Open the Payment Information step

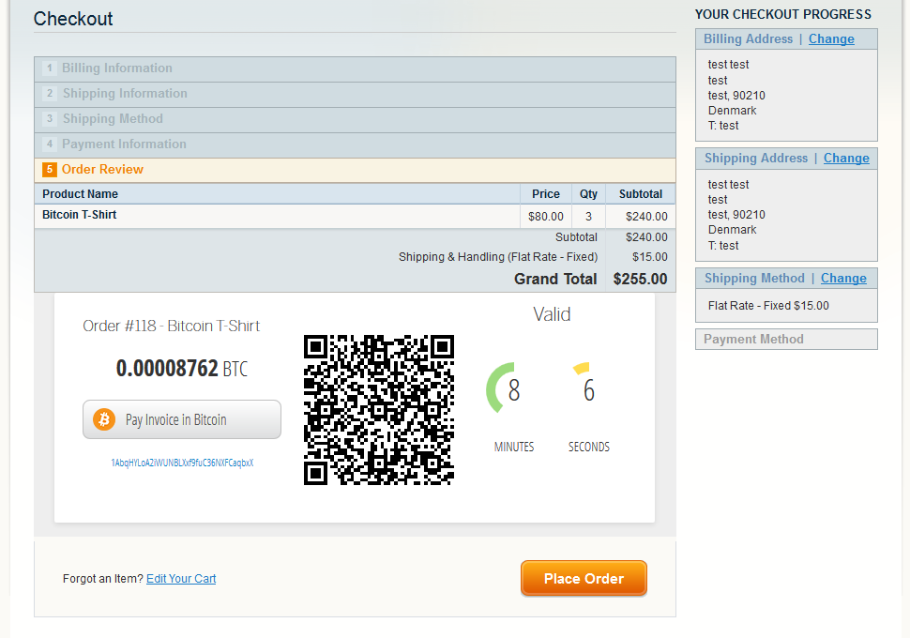124,144
